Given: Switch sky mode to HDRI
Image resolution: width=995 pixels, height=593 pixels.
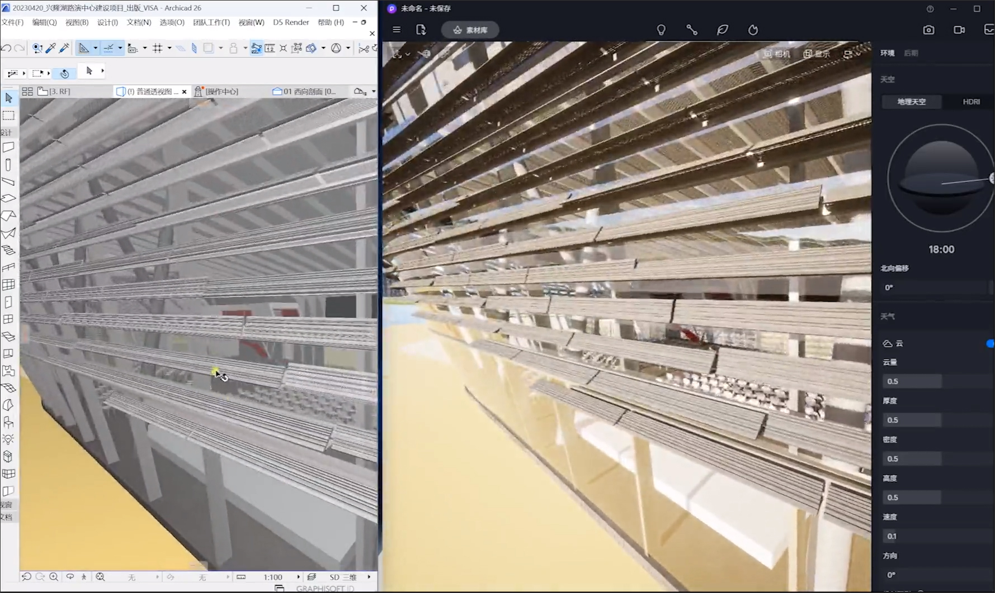Looking at the screenshot, I should [x=971, y=102].
